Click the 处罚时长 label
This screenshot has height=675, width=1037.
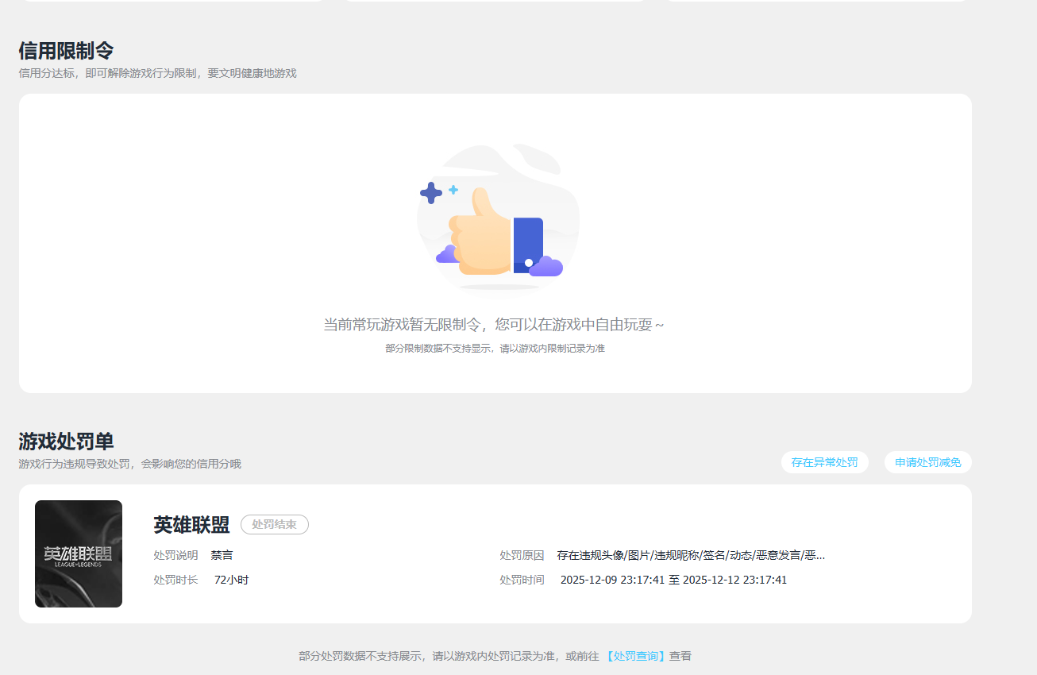[x=175, y=580]
